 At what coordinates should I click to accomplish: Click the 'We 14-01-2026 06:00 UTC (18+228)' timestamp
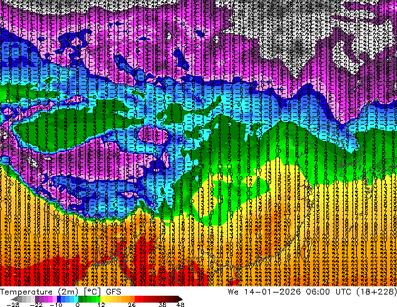tap(312, 292)
